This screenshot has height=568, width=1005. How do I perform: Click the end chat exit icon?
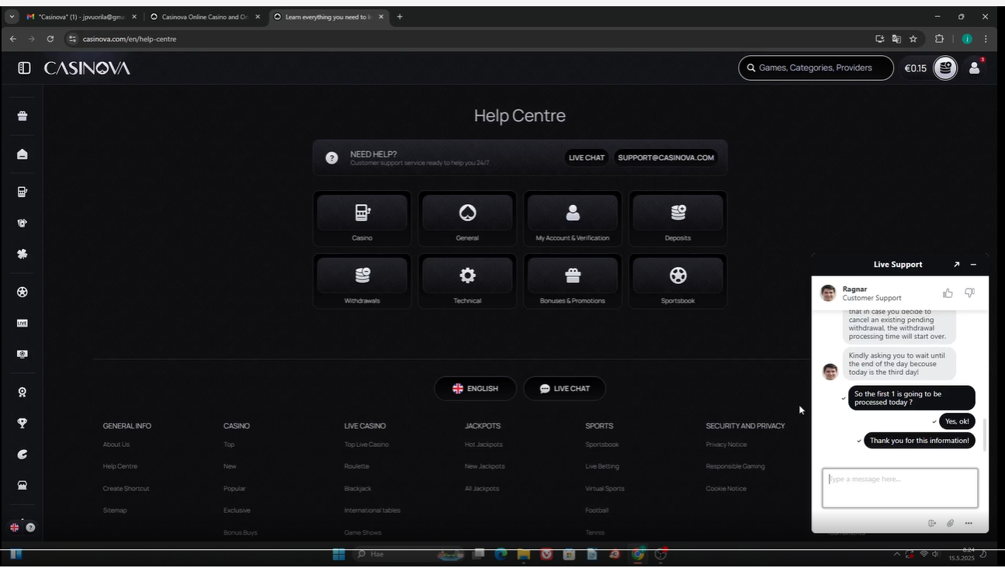tap(932, 523)
